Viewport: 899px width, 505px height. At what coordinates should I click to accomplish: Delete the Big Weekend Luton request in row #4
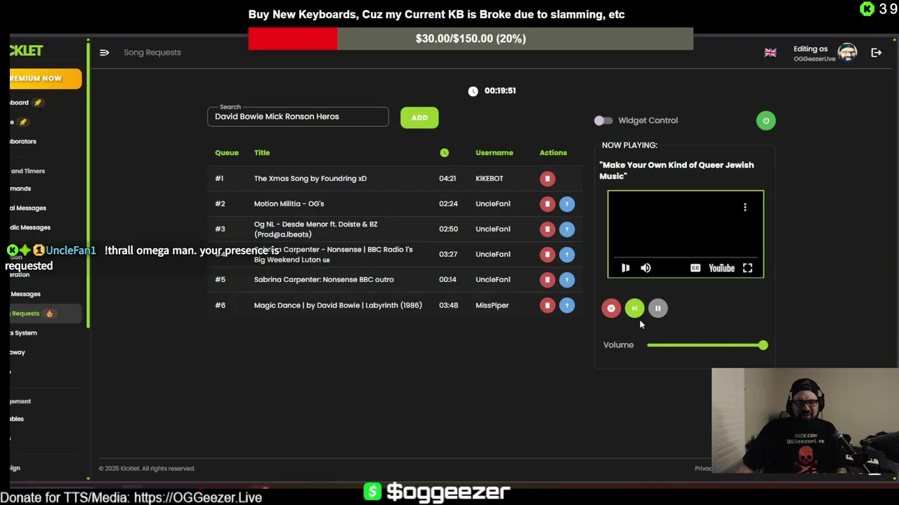pyautogui.click(x=547, y=255)
